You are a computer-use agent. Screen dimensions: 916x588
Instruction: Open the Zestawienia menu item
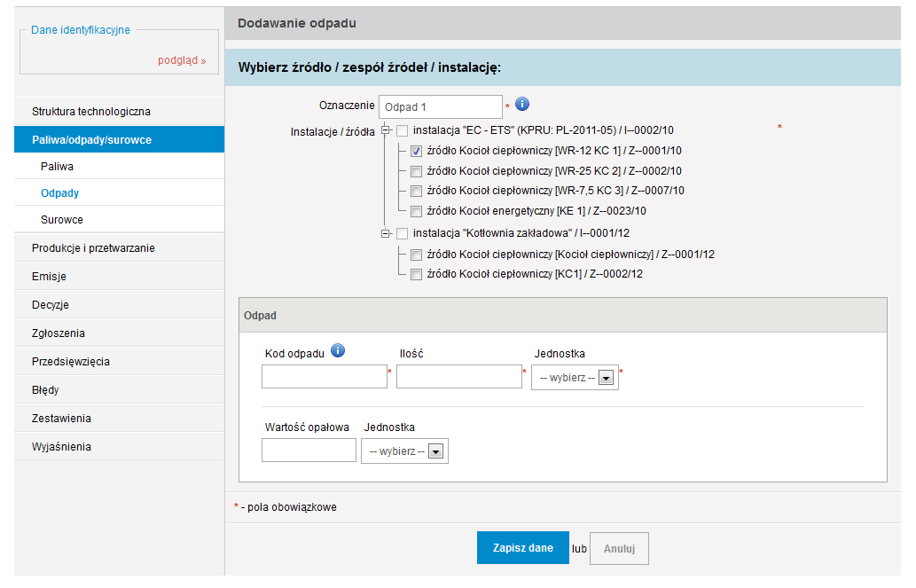[x=119, y=419]
